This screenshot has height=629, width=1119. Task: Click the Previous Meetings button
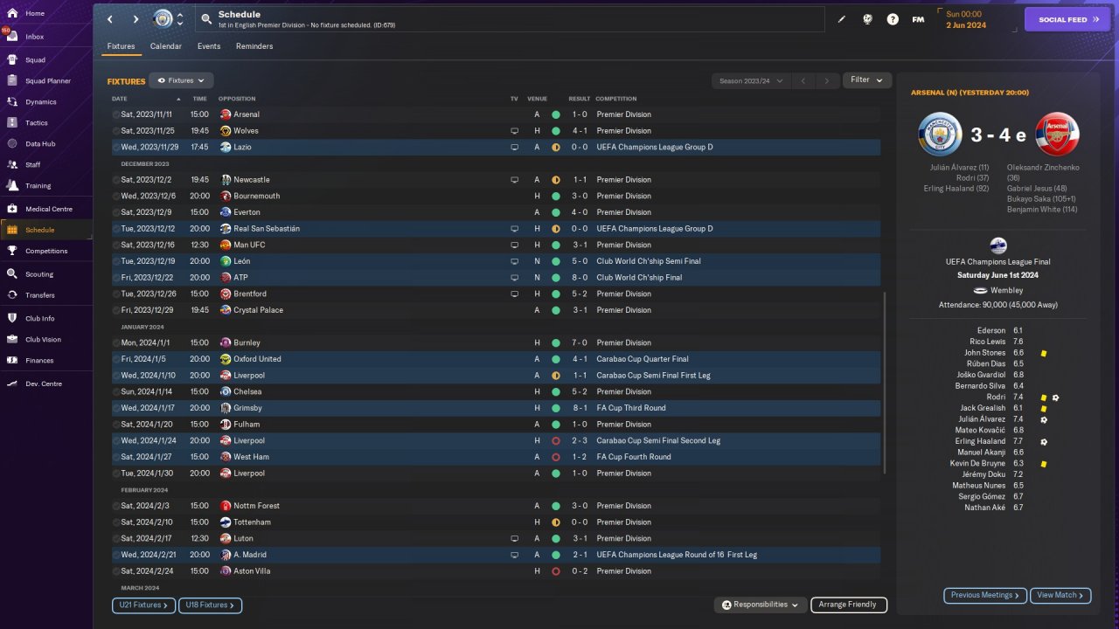tap(985, 595)
